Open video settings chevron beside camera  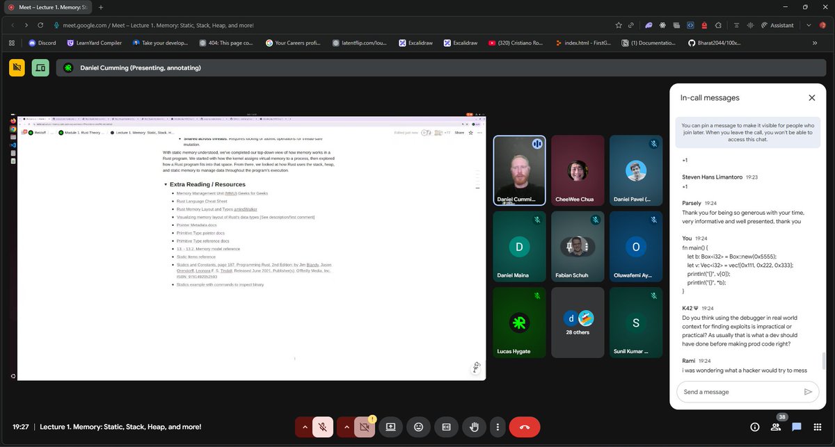tap(346, 427)
